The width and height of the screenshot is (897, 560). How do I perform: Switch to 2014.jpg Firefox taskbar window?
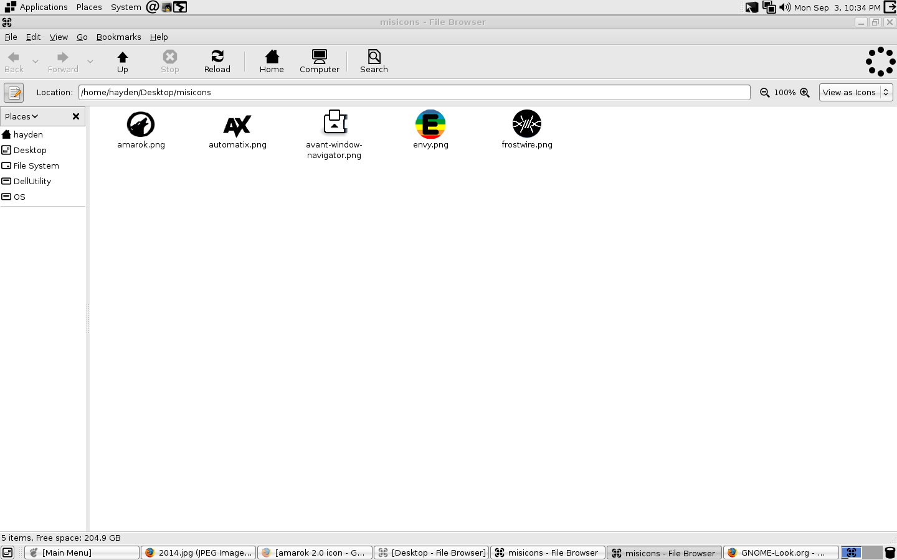(x=198, y=553)
